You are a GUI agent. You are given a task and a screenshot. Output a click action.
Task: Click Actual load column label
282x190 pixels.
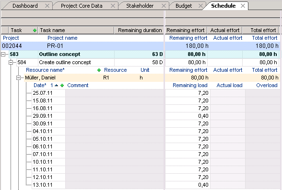tap(229, 85)
